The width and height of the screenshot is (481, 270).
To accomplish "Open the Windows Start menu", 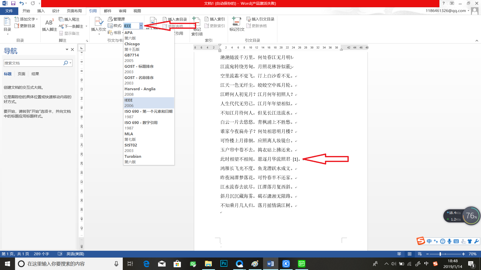I will 8,264.
